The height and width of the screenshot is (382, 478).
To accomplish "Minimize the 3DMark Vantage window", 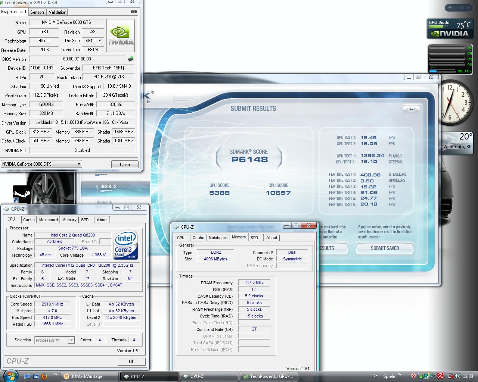I will coord(409,77).
